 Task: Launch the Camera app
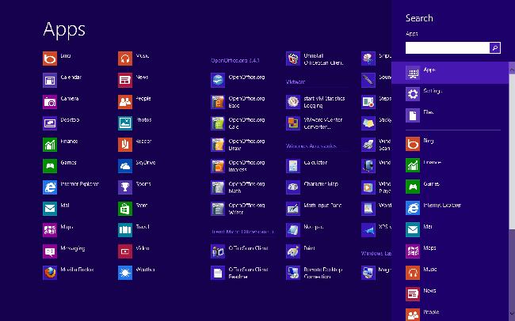pos(50,102)
